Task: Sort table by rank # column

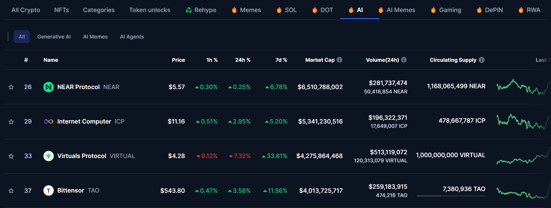Action: [26, 60]
